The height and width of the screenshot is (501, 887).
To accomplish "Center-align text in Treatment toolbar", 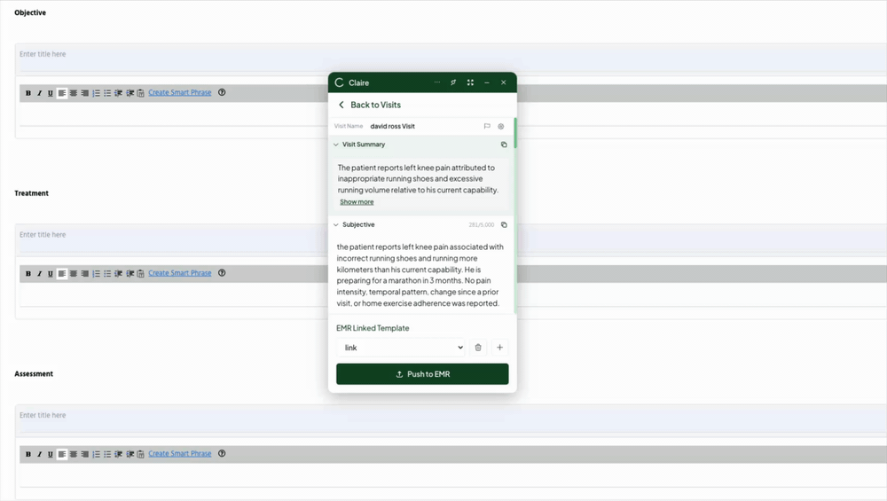I will [74, 273].
